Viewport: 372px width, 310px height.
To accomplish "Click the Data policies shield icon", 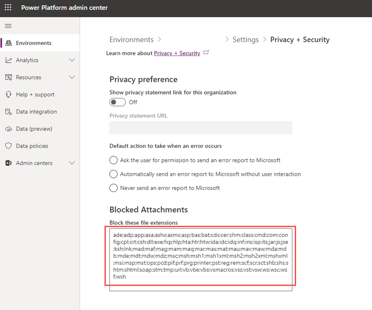I will point(9,146).
